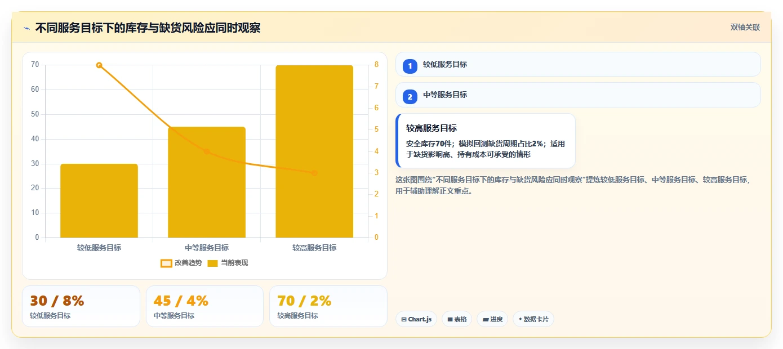Click the line point at value 4
783x349 pixels.
coord(207,151)
